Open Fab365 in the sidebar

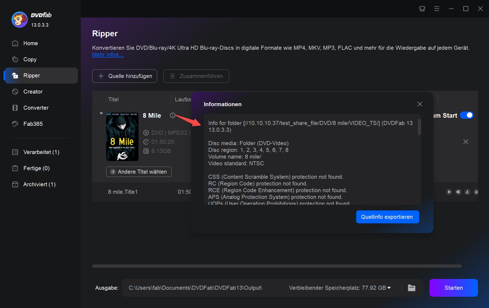pos(41,124)
